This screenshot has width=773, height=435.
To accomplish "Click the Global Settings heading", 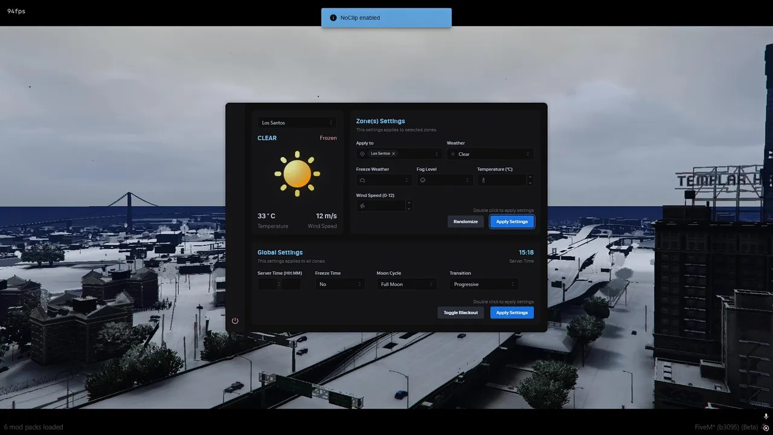I will pos(280,253).
